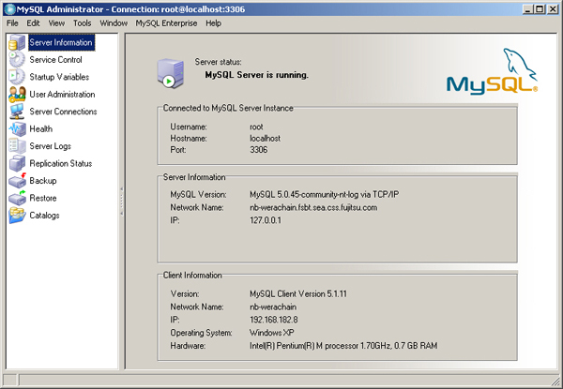563x389 pixels.
Task: Click the Restore drive icon
Action: (17, 198)
